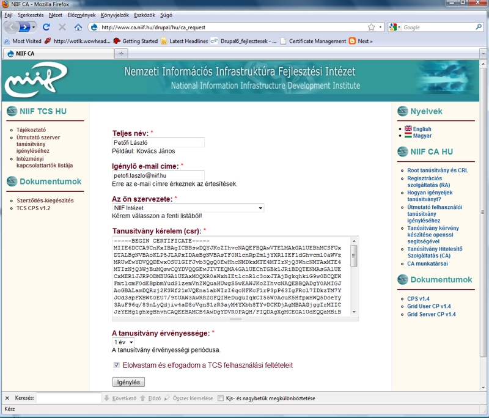Enable Kis- és nagybetűk megkülönböztetése checkbox
Image resolution: width=489 pixels, height=418 pixels.
click(221, 398)
